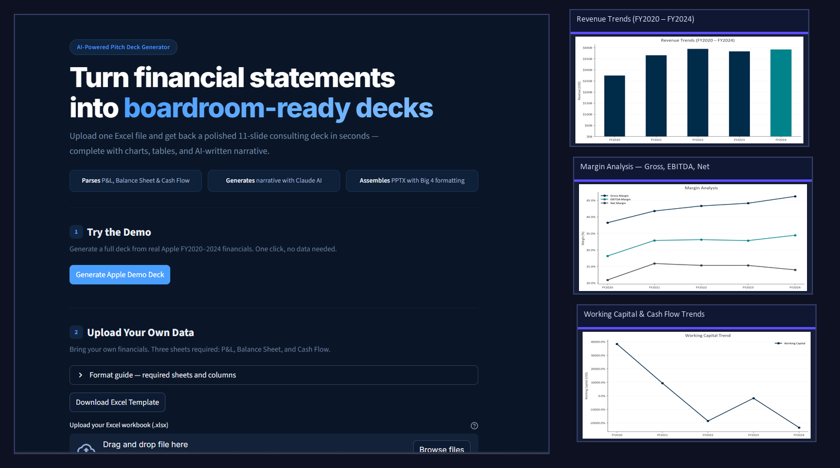Click the step 2 badge beside "Upload Your Own Data"
Screen dimensions: 840x468
[x=76, y=332]
